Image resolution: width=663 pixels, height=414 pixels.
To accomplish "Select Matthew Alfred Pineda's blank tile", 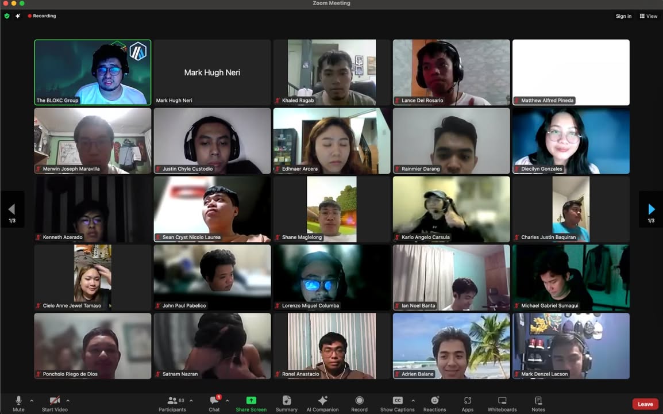I will coord(571,72).
